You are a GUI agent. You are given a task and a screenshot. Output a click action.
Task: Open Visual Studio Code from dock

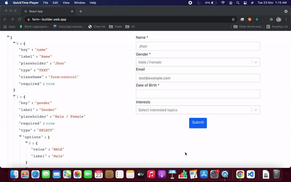tap(251, 175)
